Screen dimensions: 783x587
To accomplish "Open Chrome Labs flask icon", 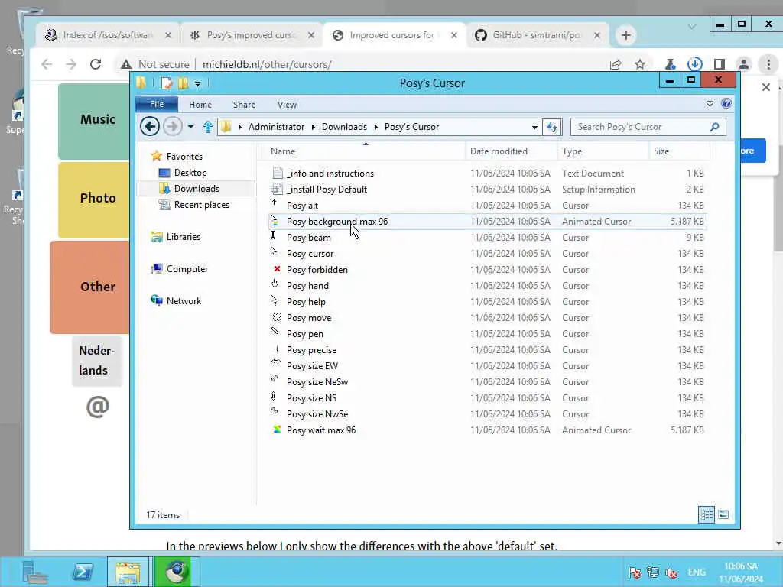I will [x=670, y=64].
